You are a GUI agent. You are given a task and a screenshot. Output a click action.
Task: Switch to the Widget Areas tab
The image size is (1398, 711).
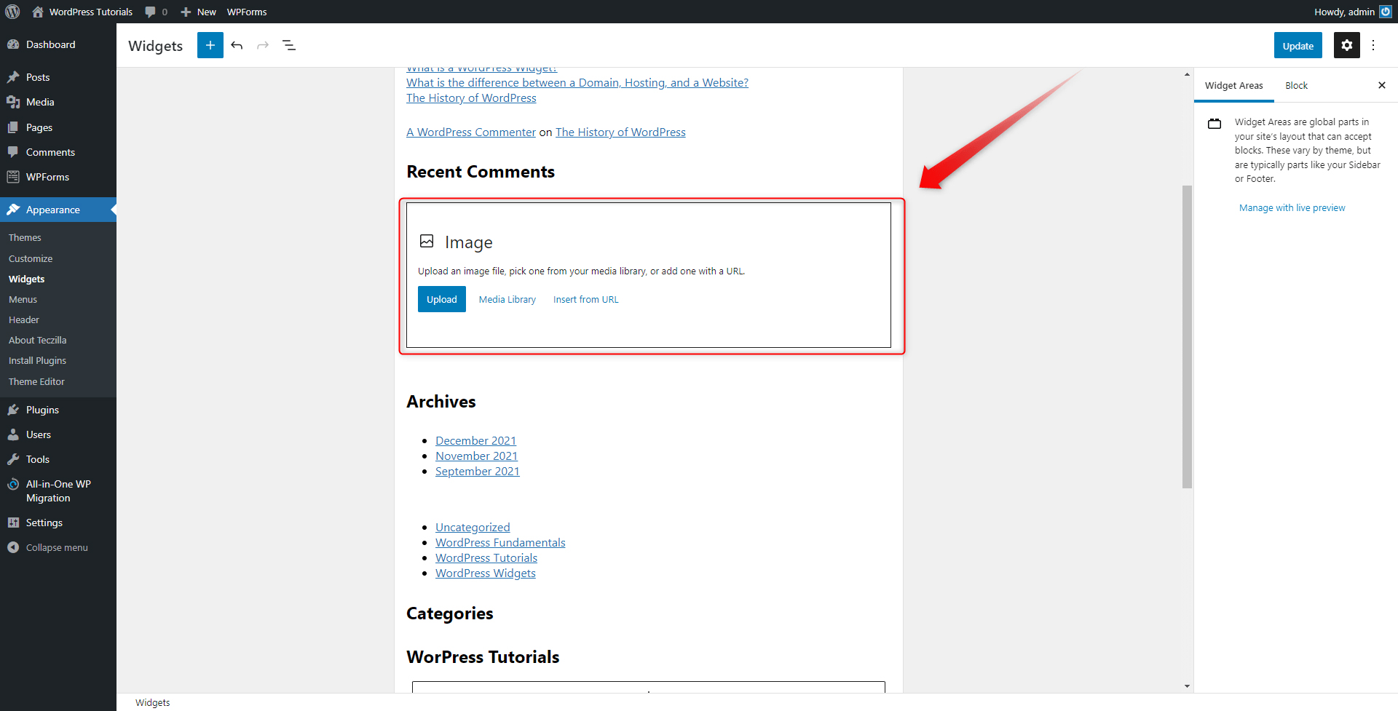(1233, 85)
